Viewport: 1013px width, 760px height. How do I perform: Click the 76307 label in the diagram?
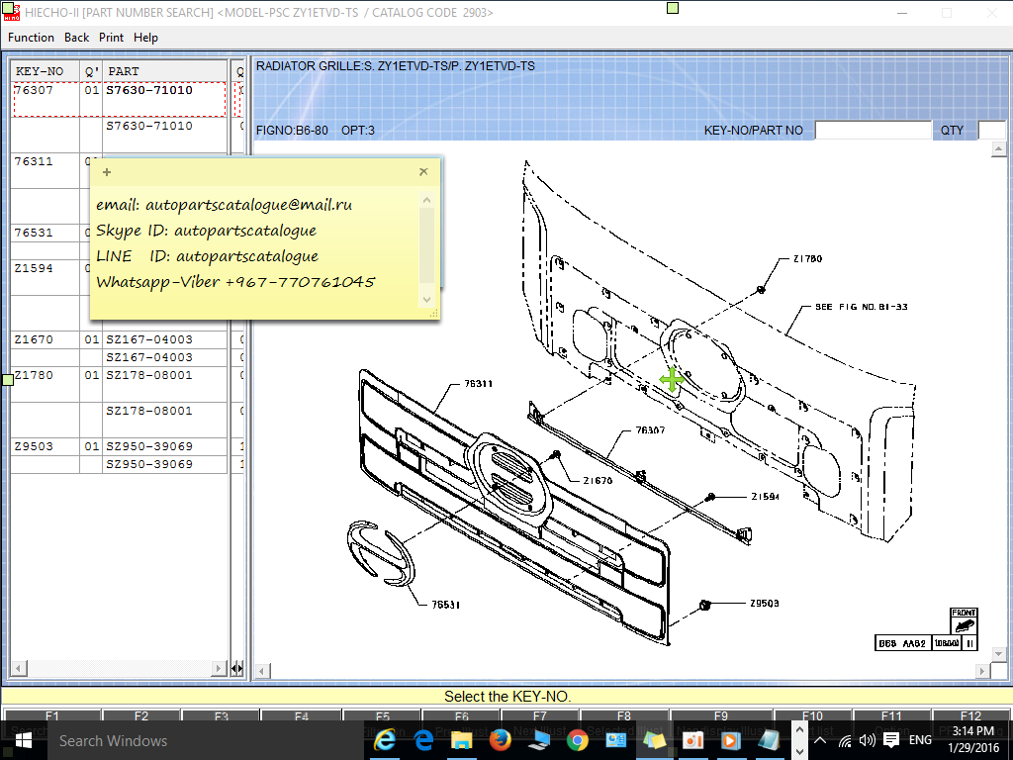point(650,429)
